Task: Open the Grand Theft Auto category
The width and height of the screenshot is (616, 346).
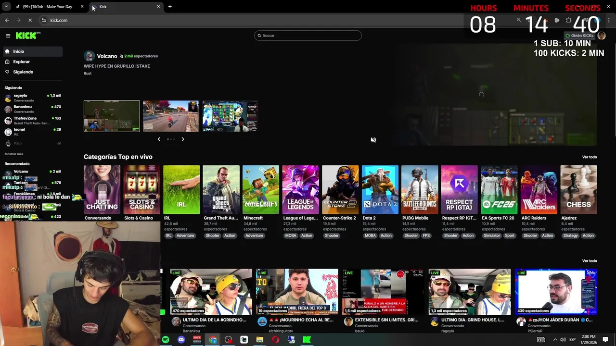Action: pyautogui.click(x=221, y=190)
